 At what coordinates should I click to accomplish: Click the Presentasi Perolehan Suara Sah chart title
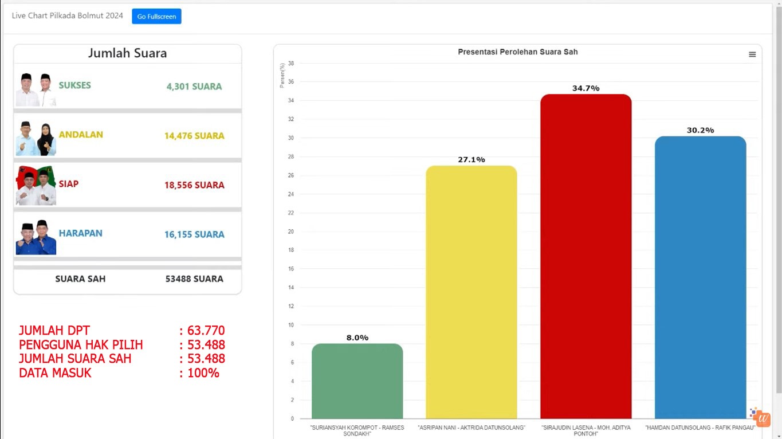(x=517, y=52)
